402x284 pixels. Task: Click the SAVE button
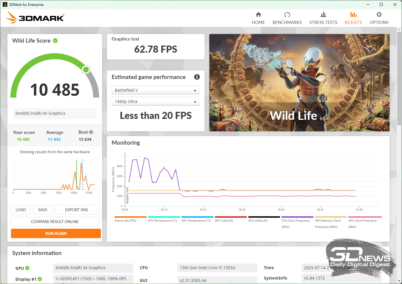pyautogui.click(x=43, y=210)
